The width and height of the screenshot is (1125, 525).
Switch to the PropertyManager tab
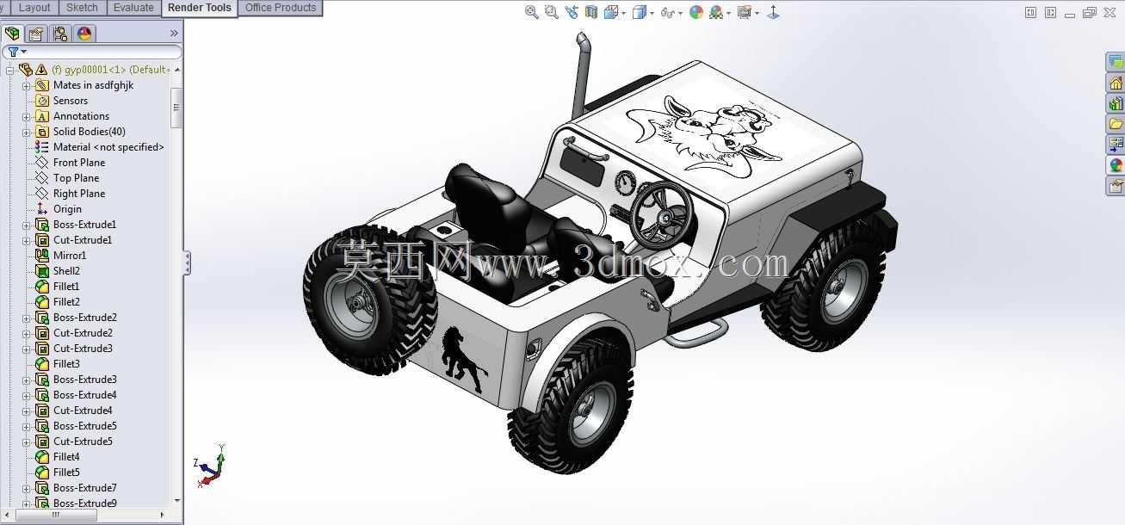[x=36, y=34]
